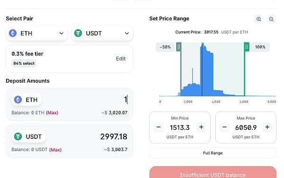Grab the right max price range handle
The width and height of the screenshot is (284, 178).
pos(247,47)
